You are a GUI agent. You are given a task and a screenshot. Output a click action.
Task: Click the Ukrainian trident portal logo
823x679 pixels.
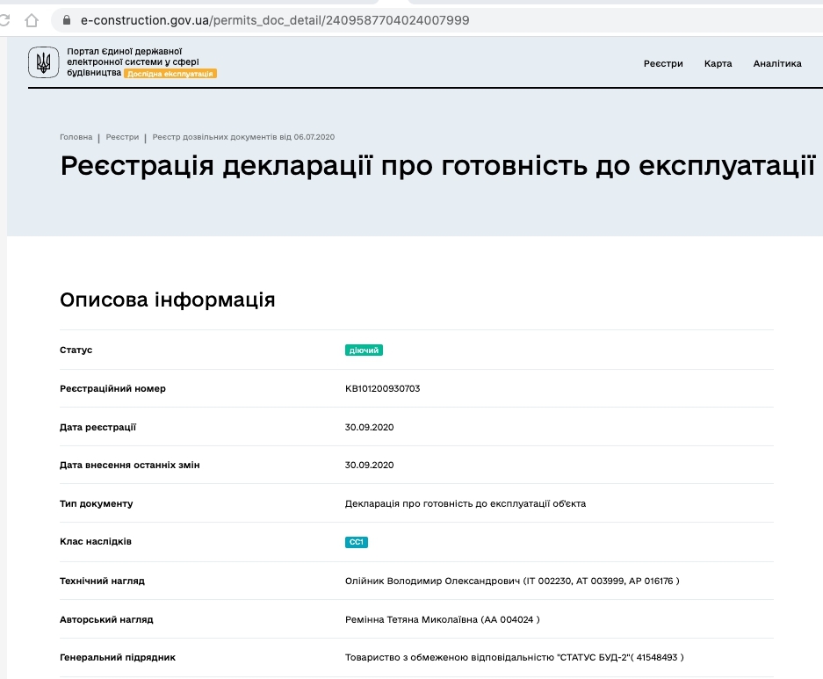[x=44, y=62]
